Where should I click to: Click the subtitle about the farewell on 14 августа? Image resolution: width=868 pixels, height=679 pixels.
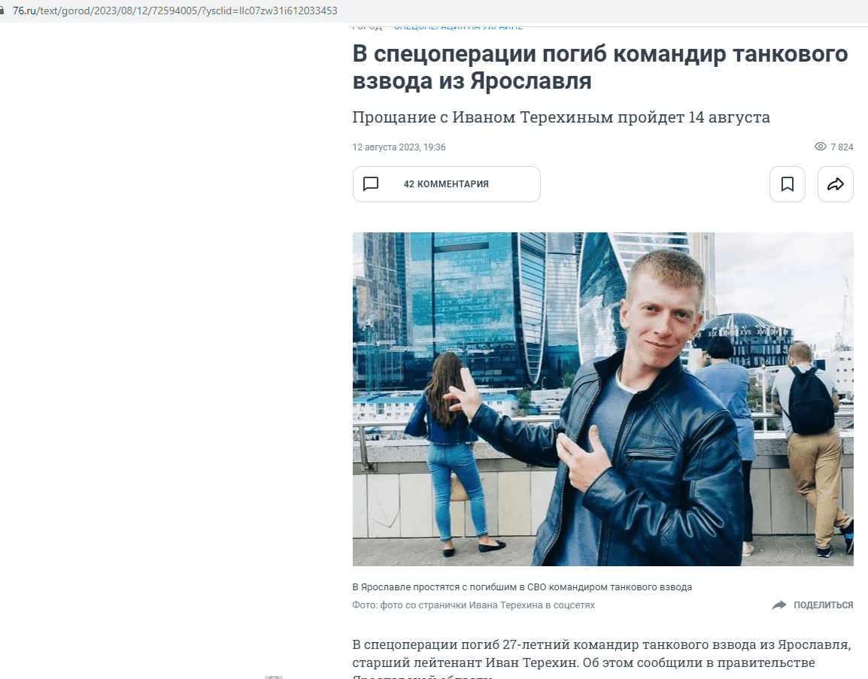[561, 117]
